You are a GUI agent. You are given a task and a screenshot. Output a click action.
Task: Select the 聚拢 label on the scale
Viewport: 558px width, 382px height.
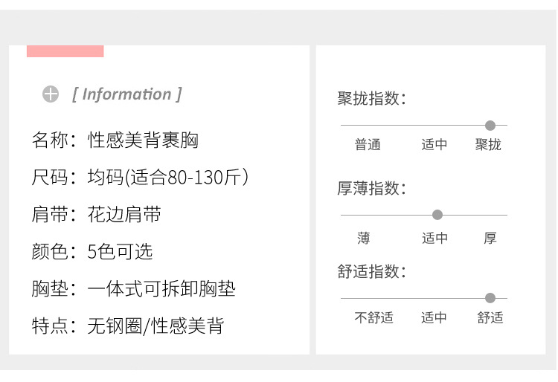pos(489,145)
